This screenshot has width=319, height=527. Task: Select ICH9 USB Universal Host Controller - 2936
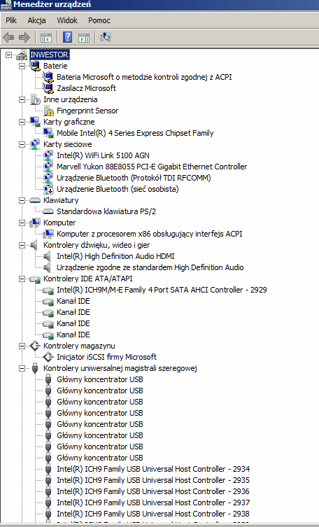pos(153,491)
